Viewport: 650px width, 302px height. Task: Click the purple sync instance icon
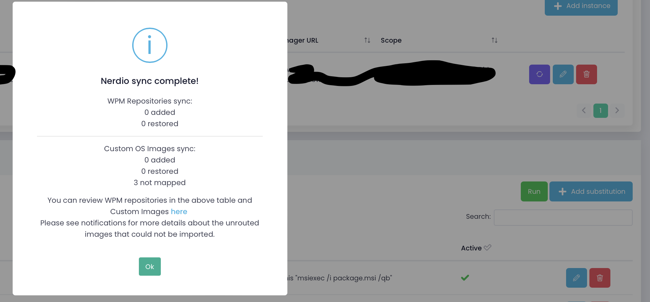click(539, 74)
